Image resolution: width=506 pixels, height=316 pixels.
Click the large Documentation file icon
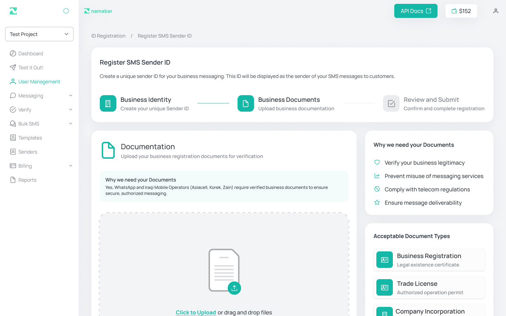tap(108, 150)
